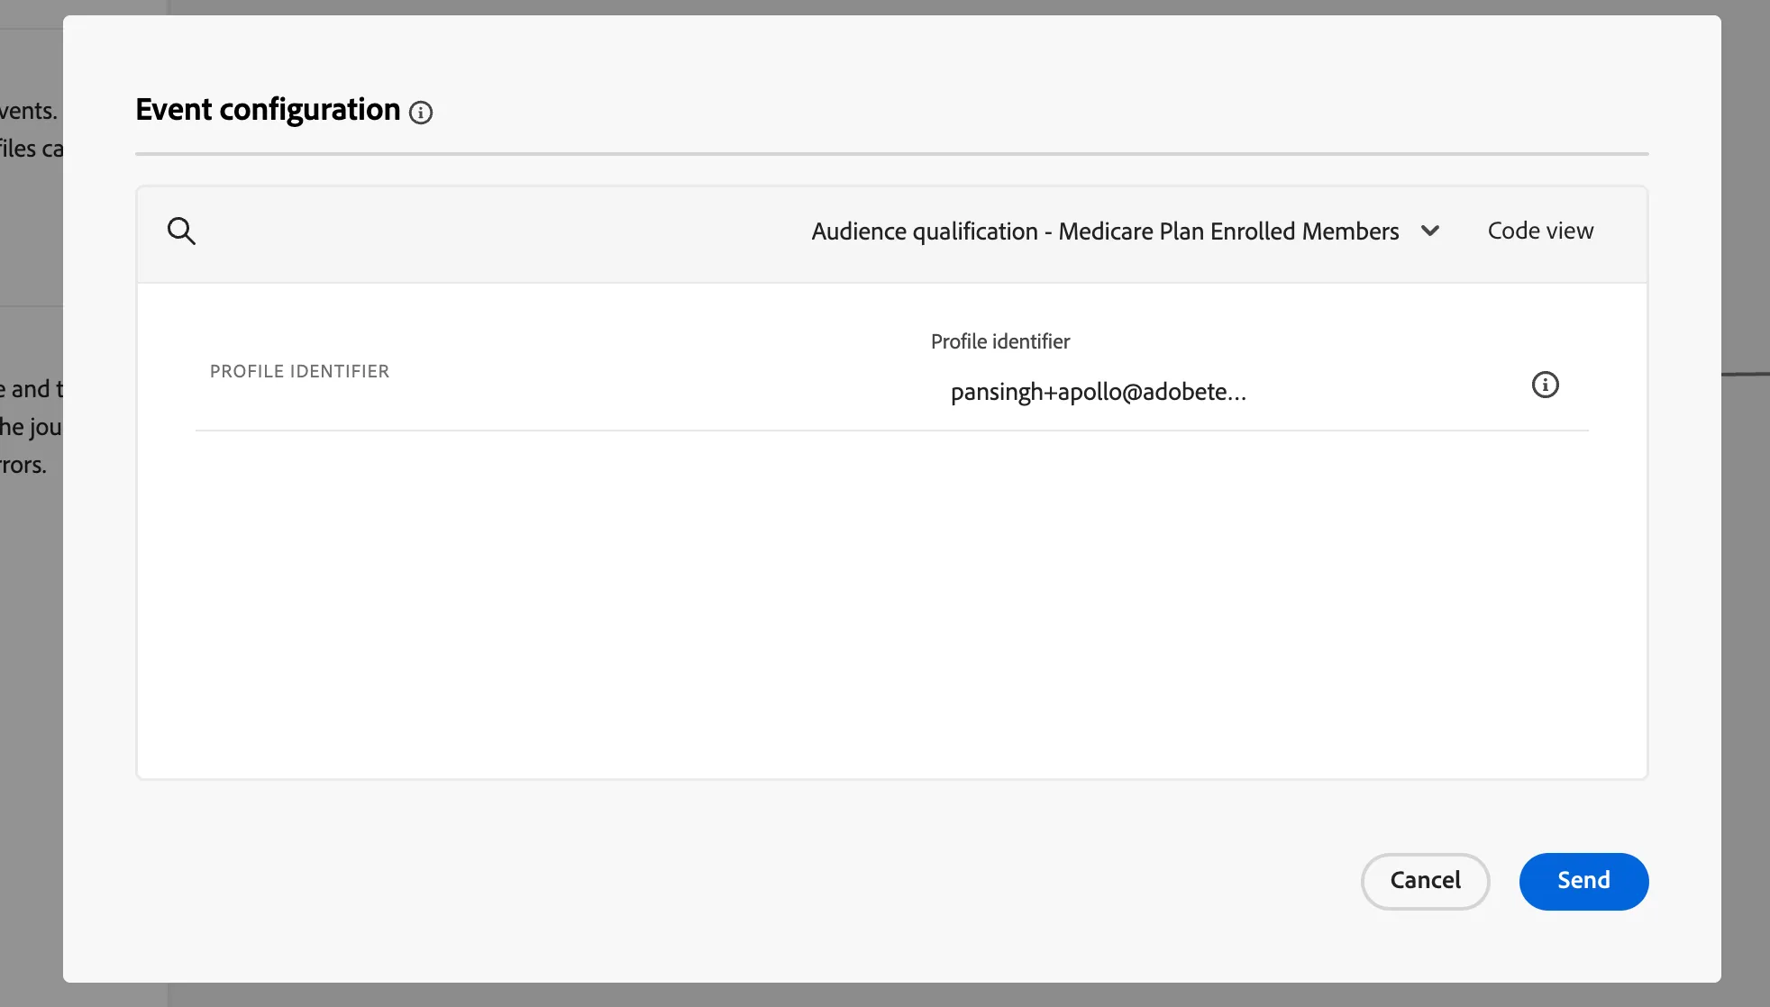Click the info icon beside Event configuration title
The width and height of the screenshot is (1770, 1007).
[421, 113]
